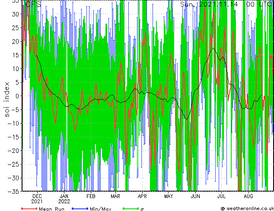274x211 pixels.
Task: Click the 'AUG' month label
Action: tap(249, 196)
